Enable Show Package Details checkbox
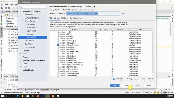174x98 pixels. (x=136, y=79)
